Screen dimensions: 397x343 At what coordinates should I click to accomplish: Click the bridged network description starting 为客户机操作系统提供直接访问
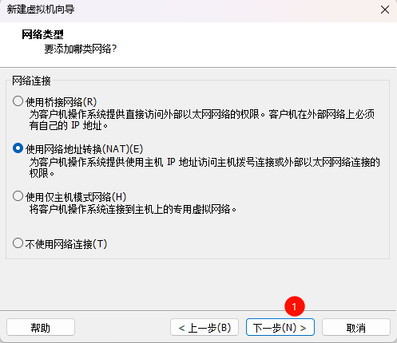pyautogui.click(x=202, y=120)
